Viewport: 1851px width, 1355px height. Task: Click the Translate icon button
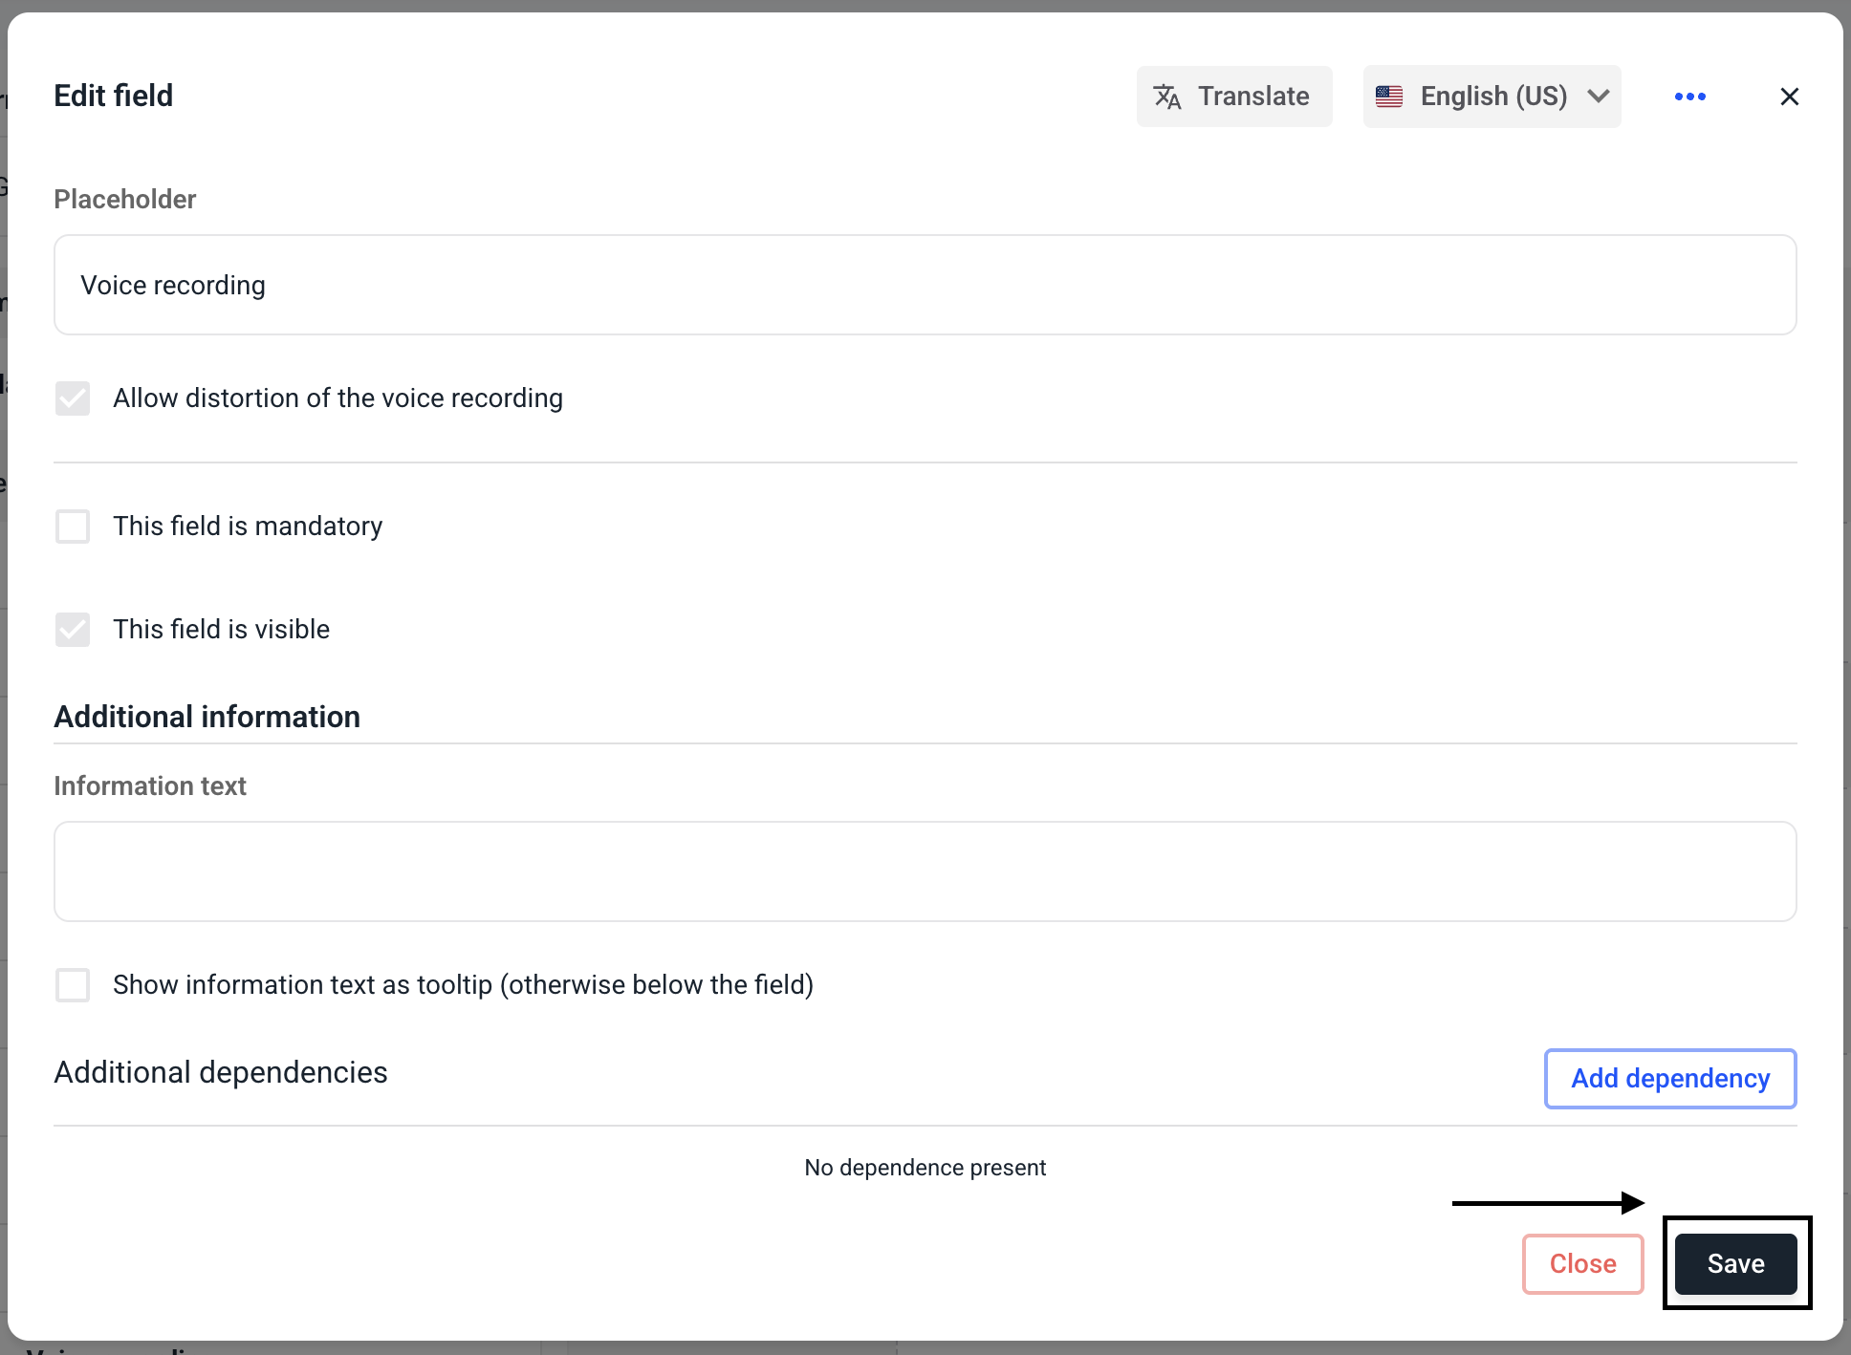click(x=1167, y=97)
